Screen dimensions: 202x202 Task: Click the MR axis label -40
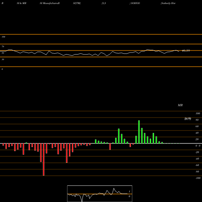point(197,159)
